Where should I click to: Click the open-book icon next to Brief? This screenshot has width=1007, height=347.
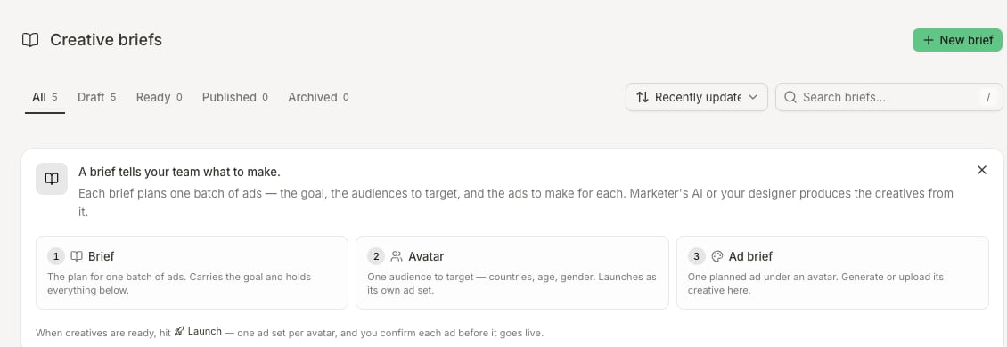coord(77,256)
